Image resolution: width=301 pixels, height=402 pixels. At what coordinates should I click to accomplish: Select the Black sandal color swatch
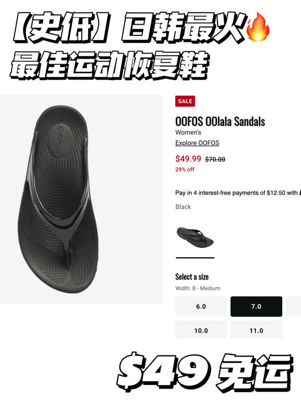195,238
